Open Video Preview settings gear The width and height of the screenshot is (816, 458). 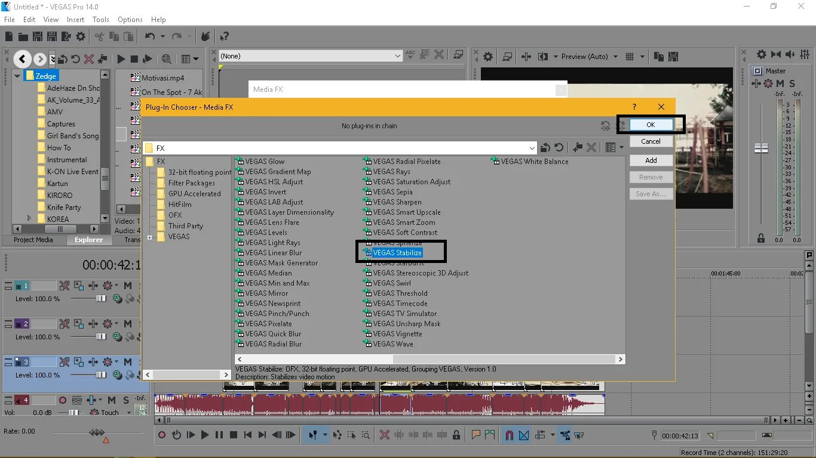click(488, 57)
